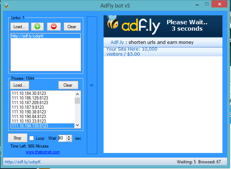
Task: Click the 'Browsed: 67' status text
Action: pyautogui.click(x=210, y=162)
